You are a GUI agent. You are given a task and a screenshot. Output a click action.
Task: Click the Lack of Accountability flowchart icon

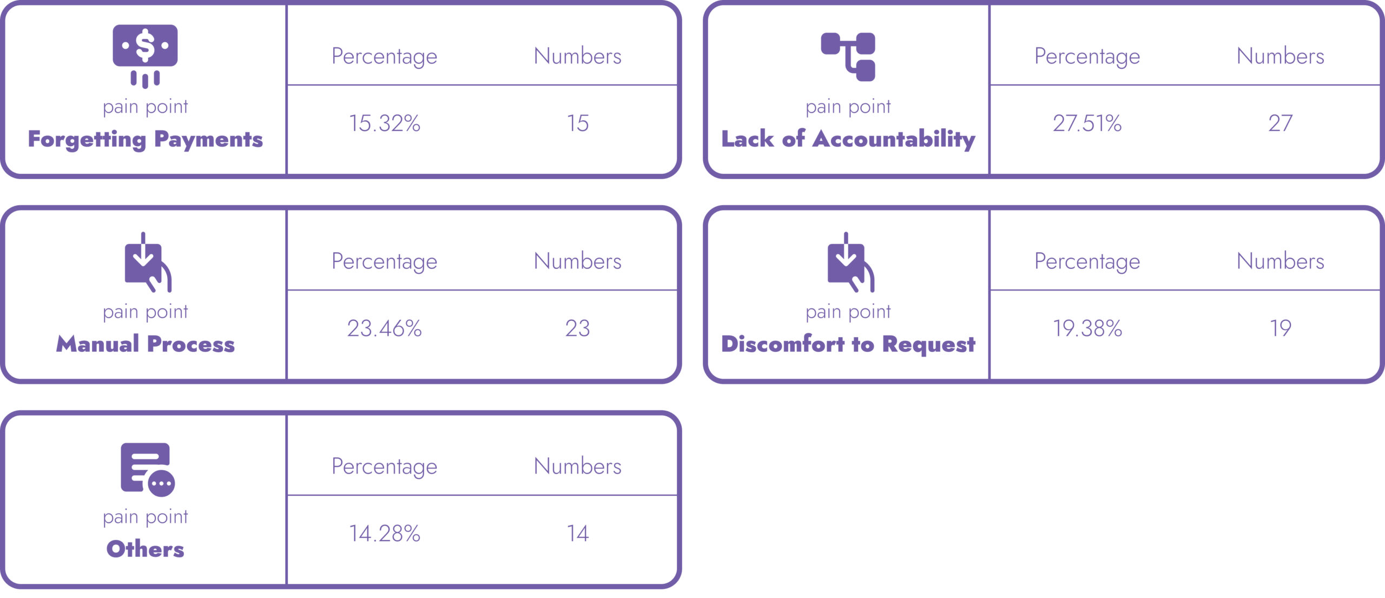(848, 57)
